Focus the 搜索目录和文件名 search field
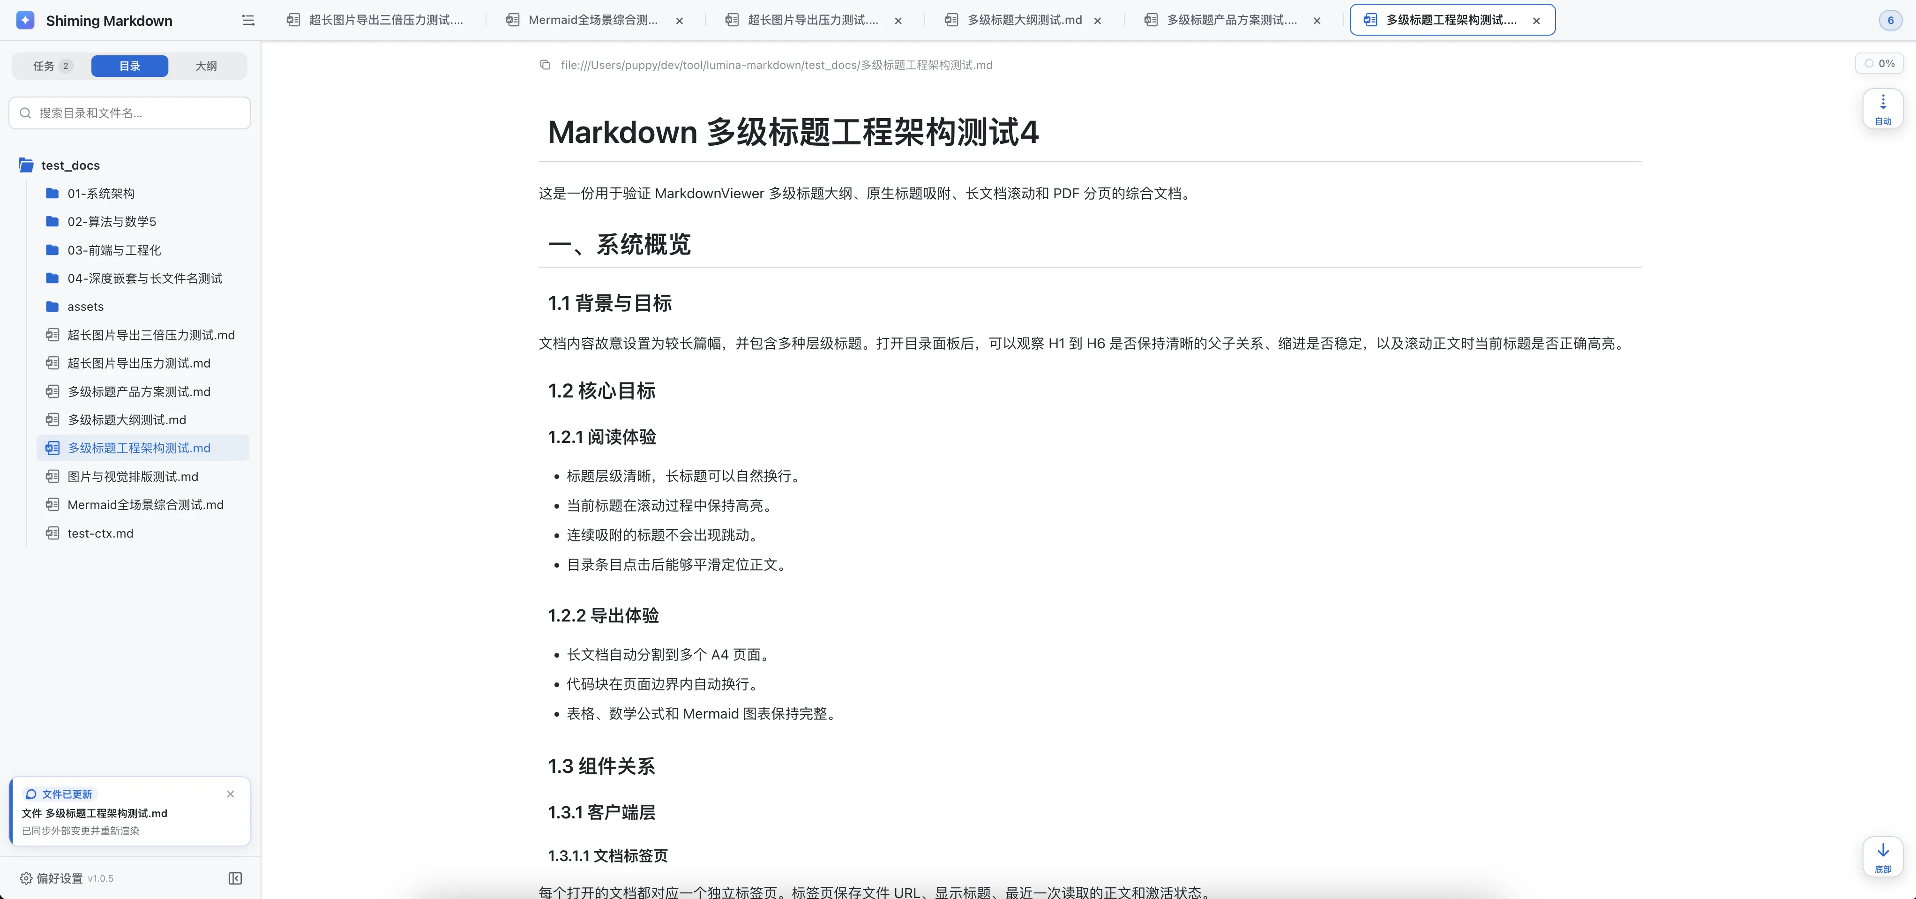1916x899 pixels. coord(129,113)
